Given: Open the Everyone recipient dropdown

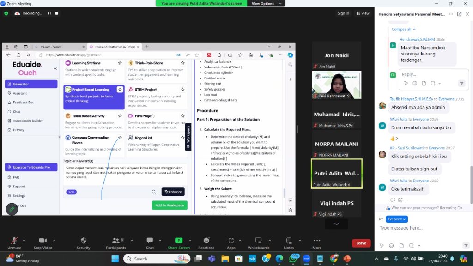Looking at the screenshot, I should click(397, 219).
